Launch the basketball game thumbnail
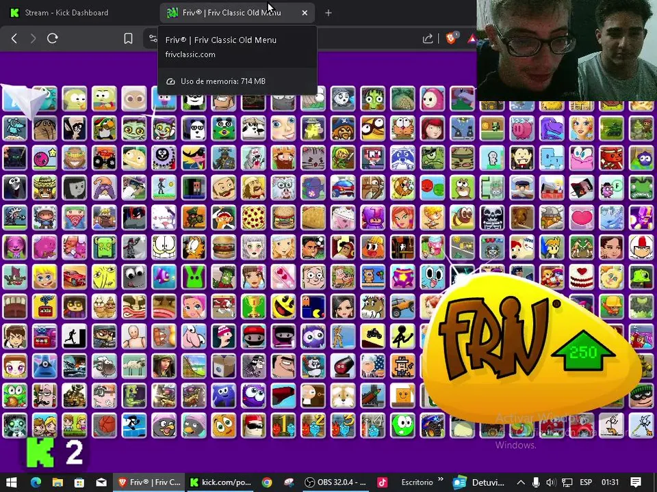657x492 pixels. [x=104, y=426]
